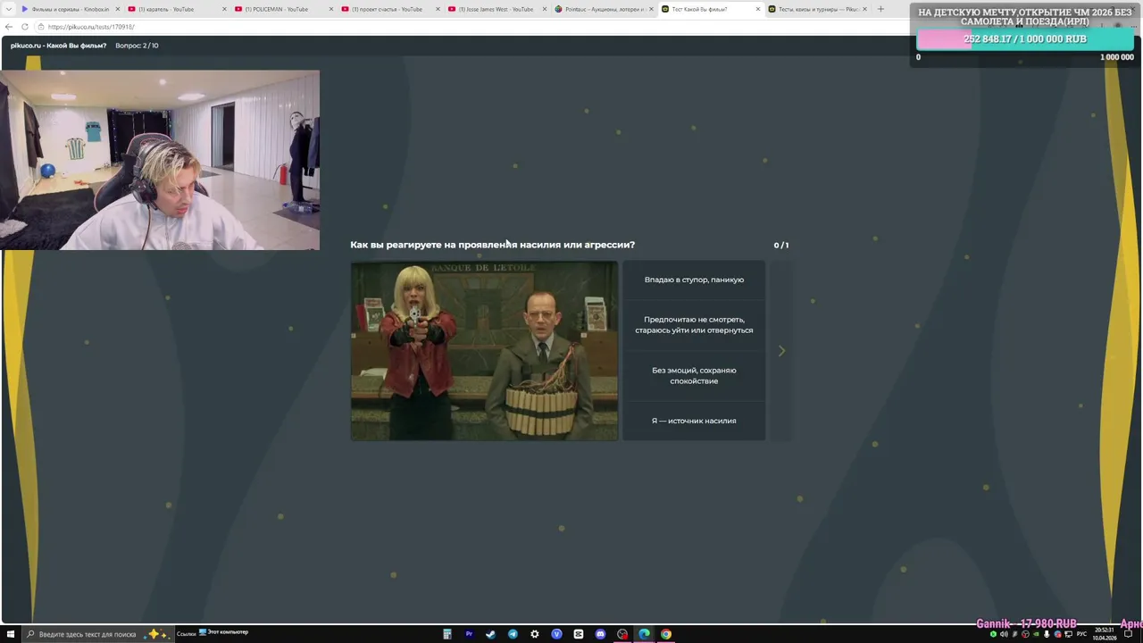Open OBS Studio from the taskbar

pyautogui.click(x=622, y=634)
